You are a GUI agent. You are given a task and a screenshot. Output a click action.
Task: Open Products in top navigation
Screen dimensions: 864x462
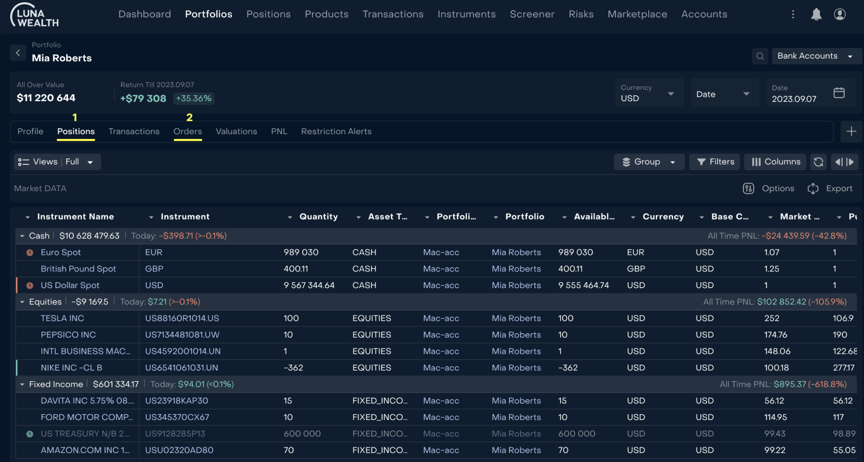(327, 15)
